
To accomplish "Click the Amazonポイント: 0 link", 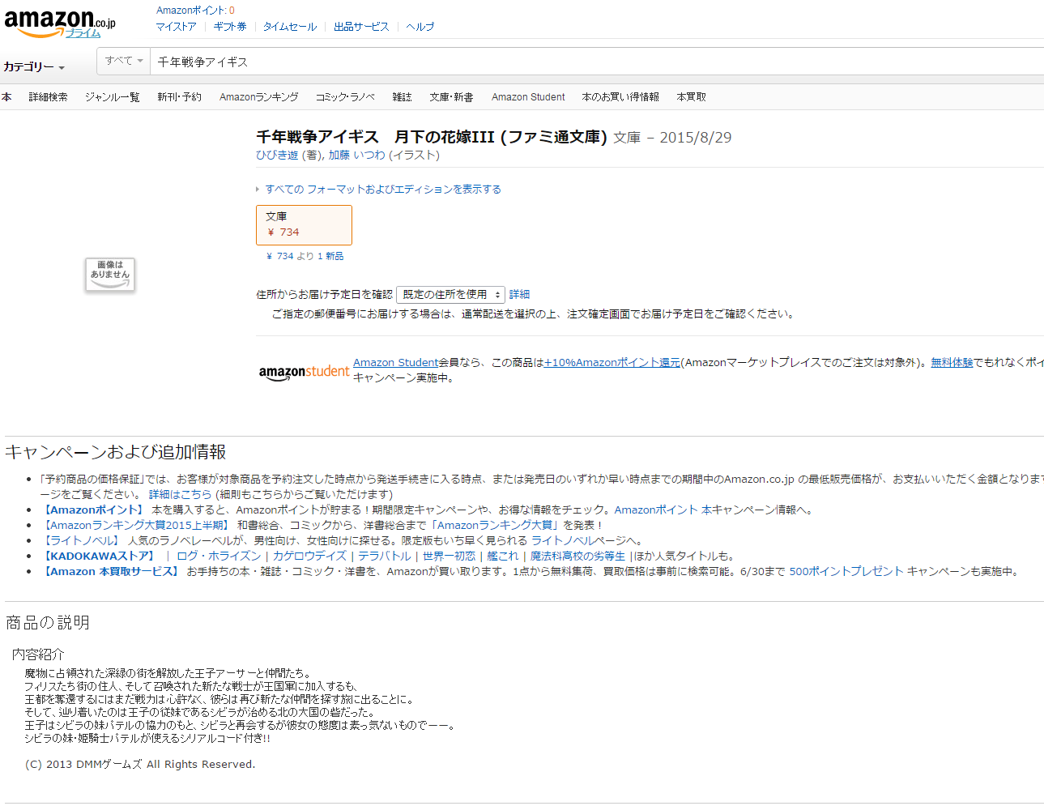I will click(195, 11).
